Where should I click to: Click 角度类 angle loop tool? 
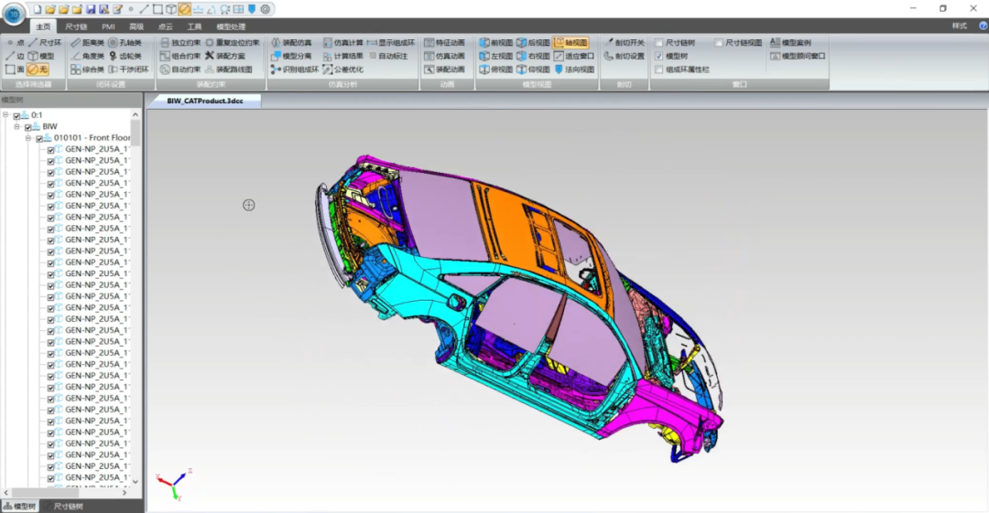coord(88,56)
